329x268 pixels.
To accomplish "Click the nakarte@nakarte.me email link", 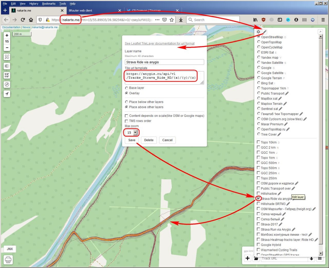I will click(45, 27).
